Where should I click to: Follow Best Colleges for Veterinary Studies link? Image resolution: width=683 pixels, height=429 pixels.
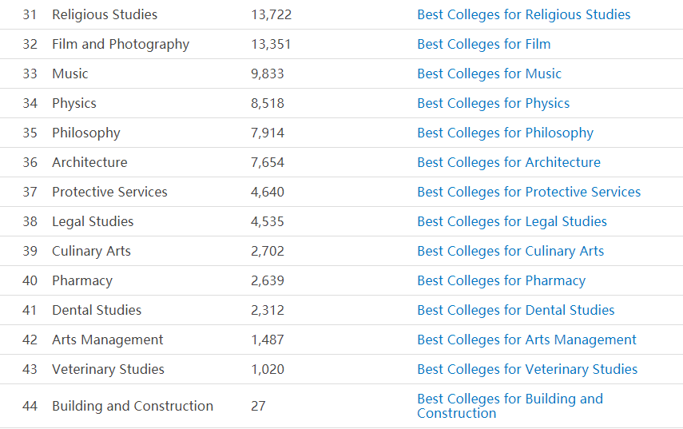[x=527, y=369]
